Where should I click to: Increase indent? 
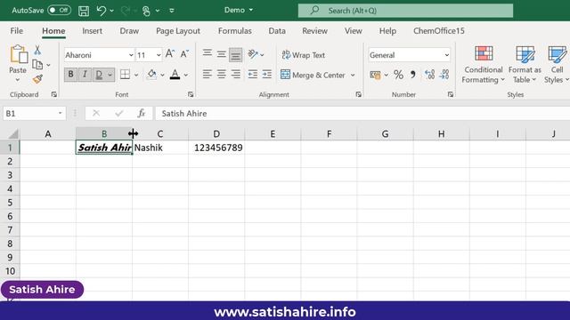[267, 75]
